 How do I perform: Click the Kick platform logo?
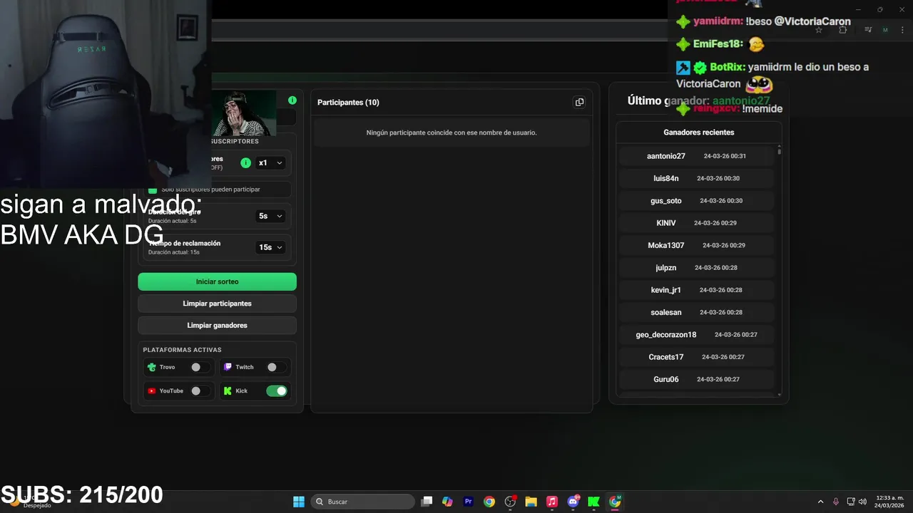coord(228,391)
